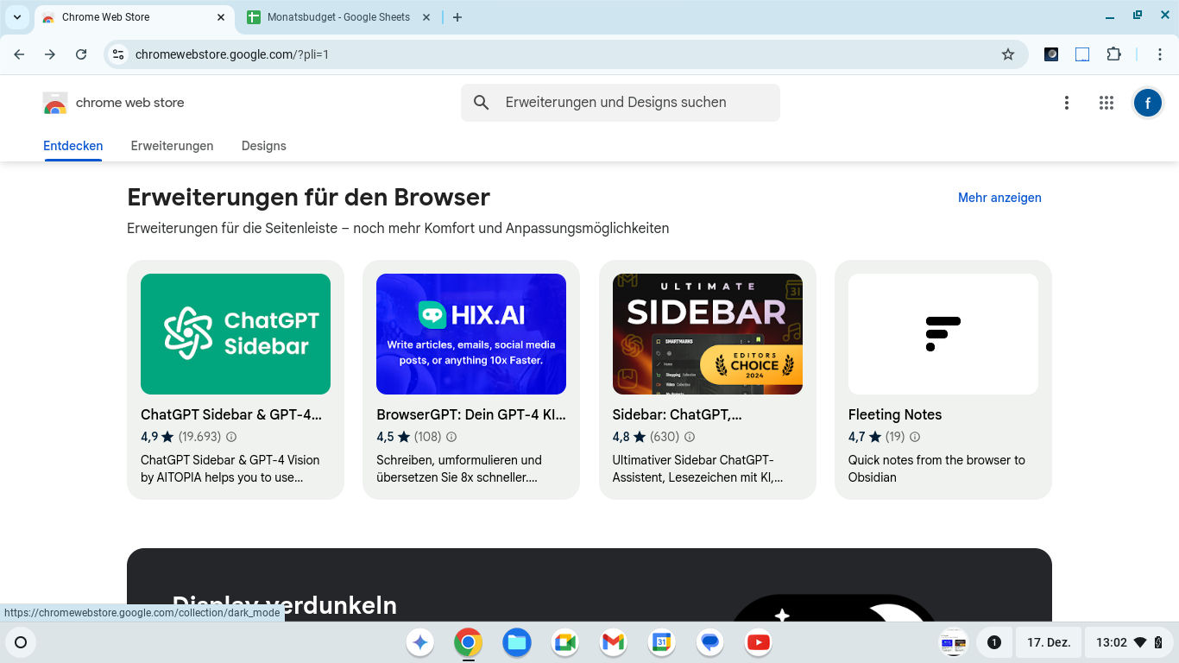
Task: Open the notification counter in the shelf
Action: (993, 642)
